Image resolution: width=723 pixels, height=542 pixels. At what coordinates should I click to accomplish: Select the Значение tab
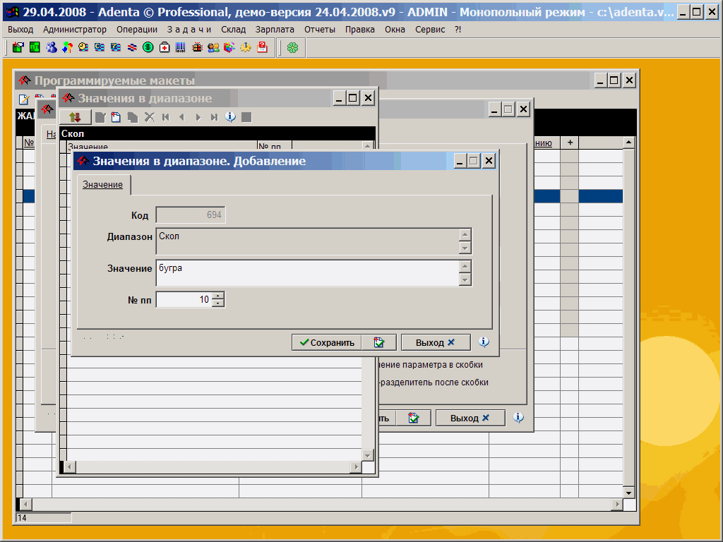coord(102,185)
